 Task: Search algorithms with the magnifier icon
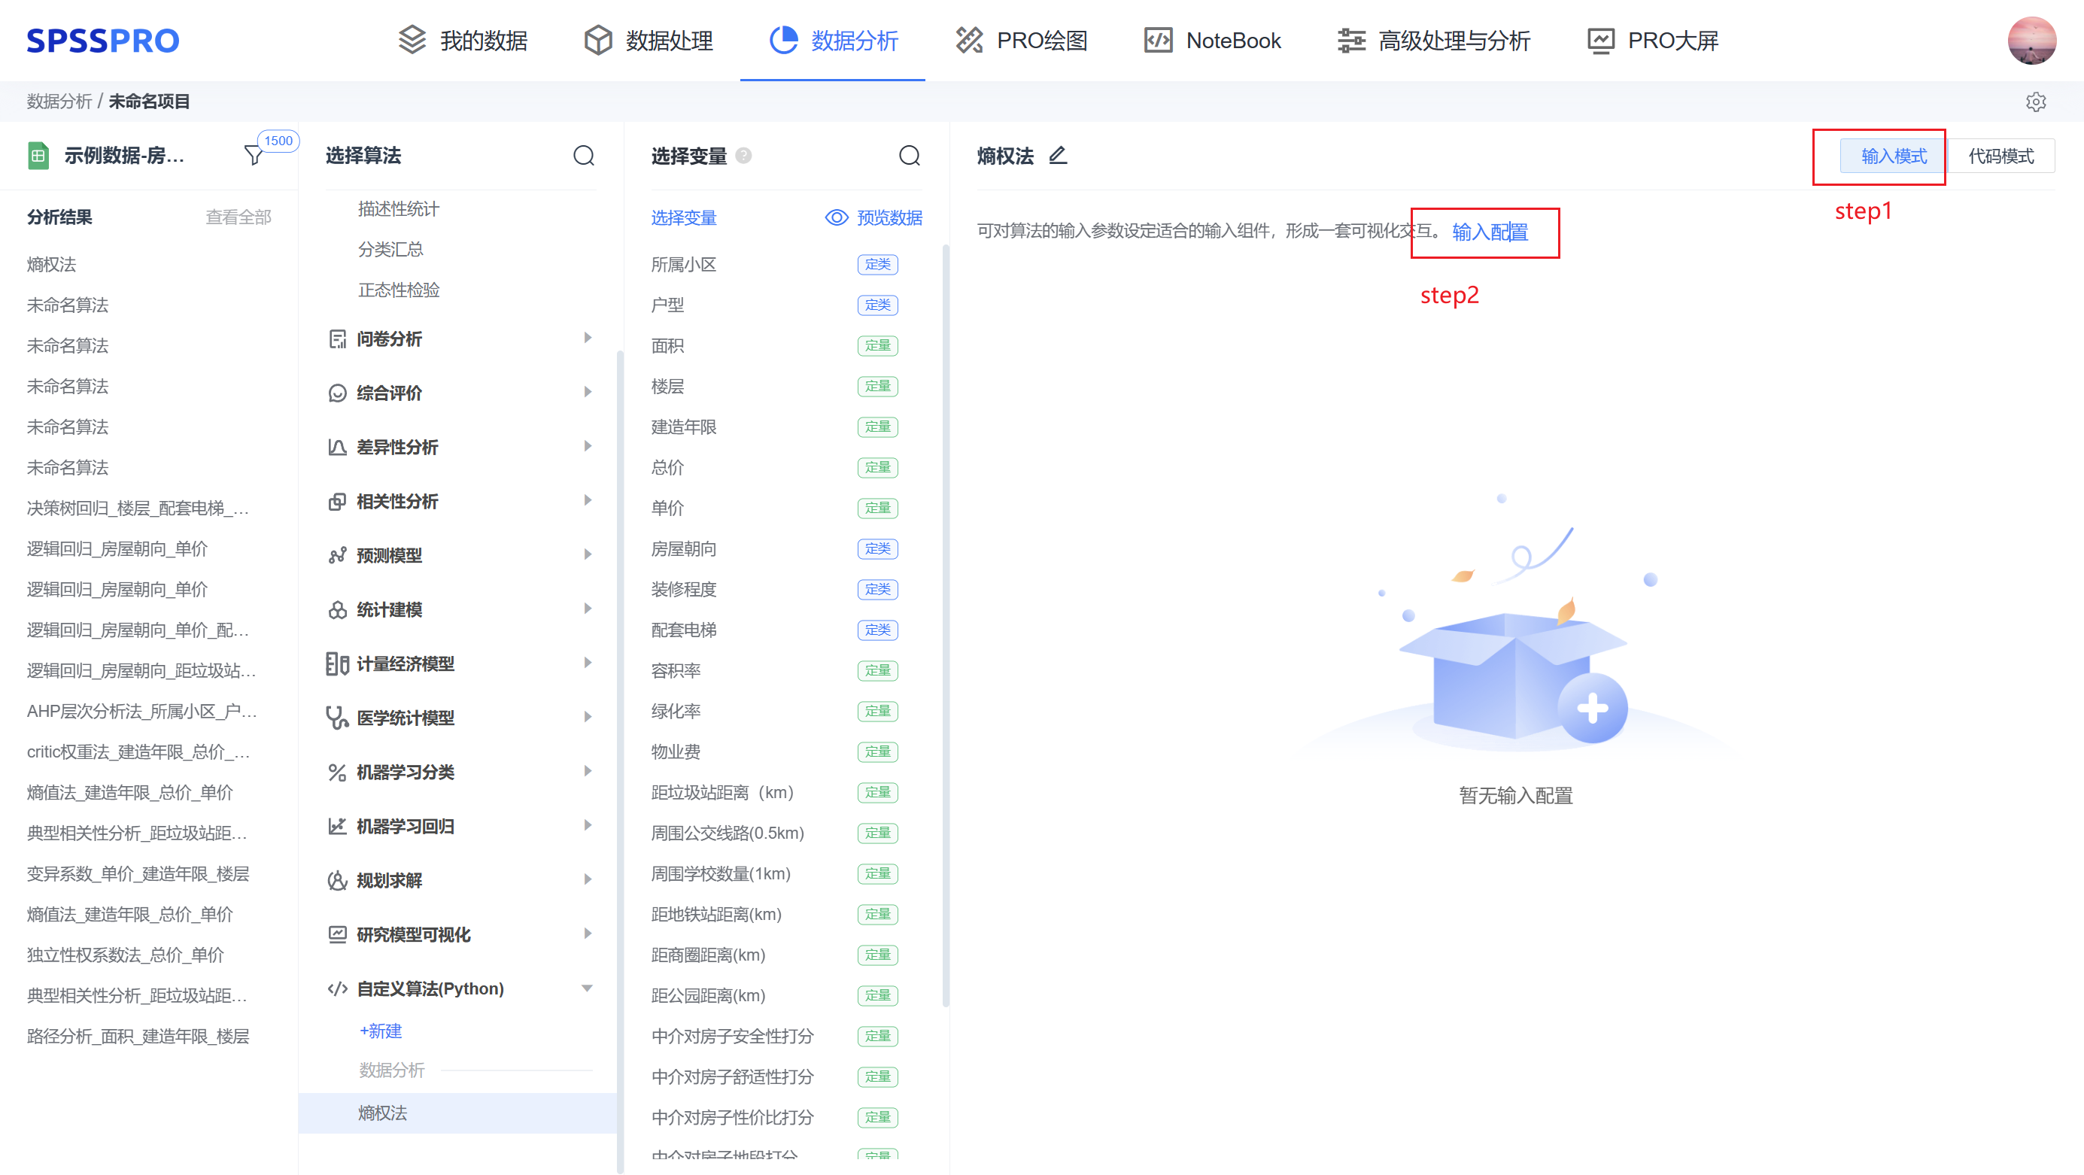tap(584, 155)
